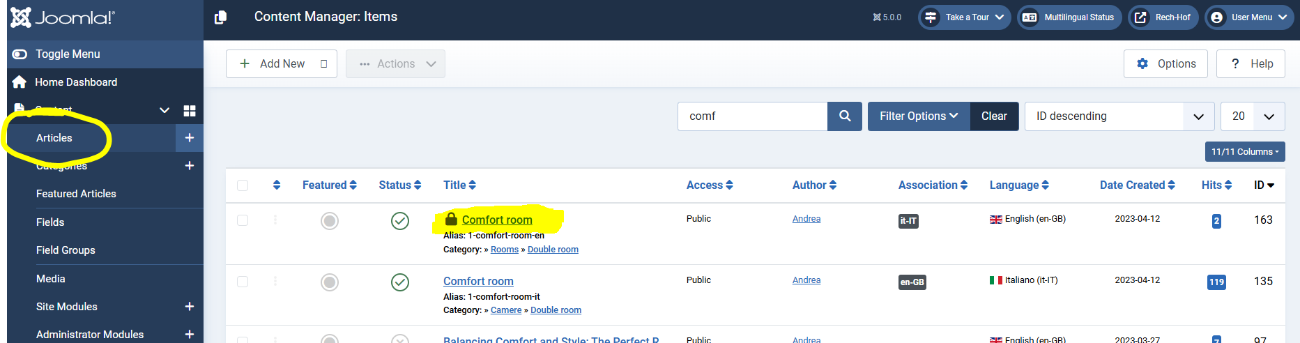This screenshot has width=1300, height=343.
Task: Click the it-IT association badge
Action: 908,221
